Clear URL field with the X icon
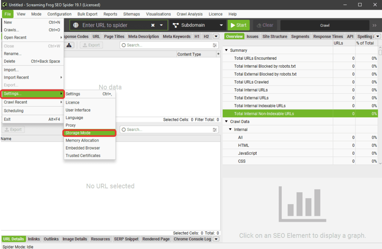This screenshot has height=249, width=382. pyautogui.click(x=153, y=25)
